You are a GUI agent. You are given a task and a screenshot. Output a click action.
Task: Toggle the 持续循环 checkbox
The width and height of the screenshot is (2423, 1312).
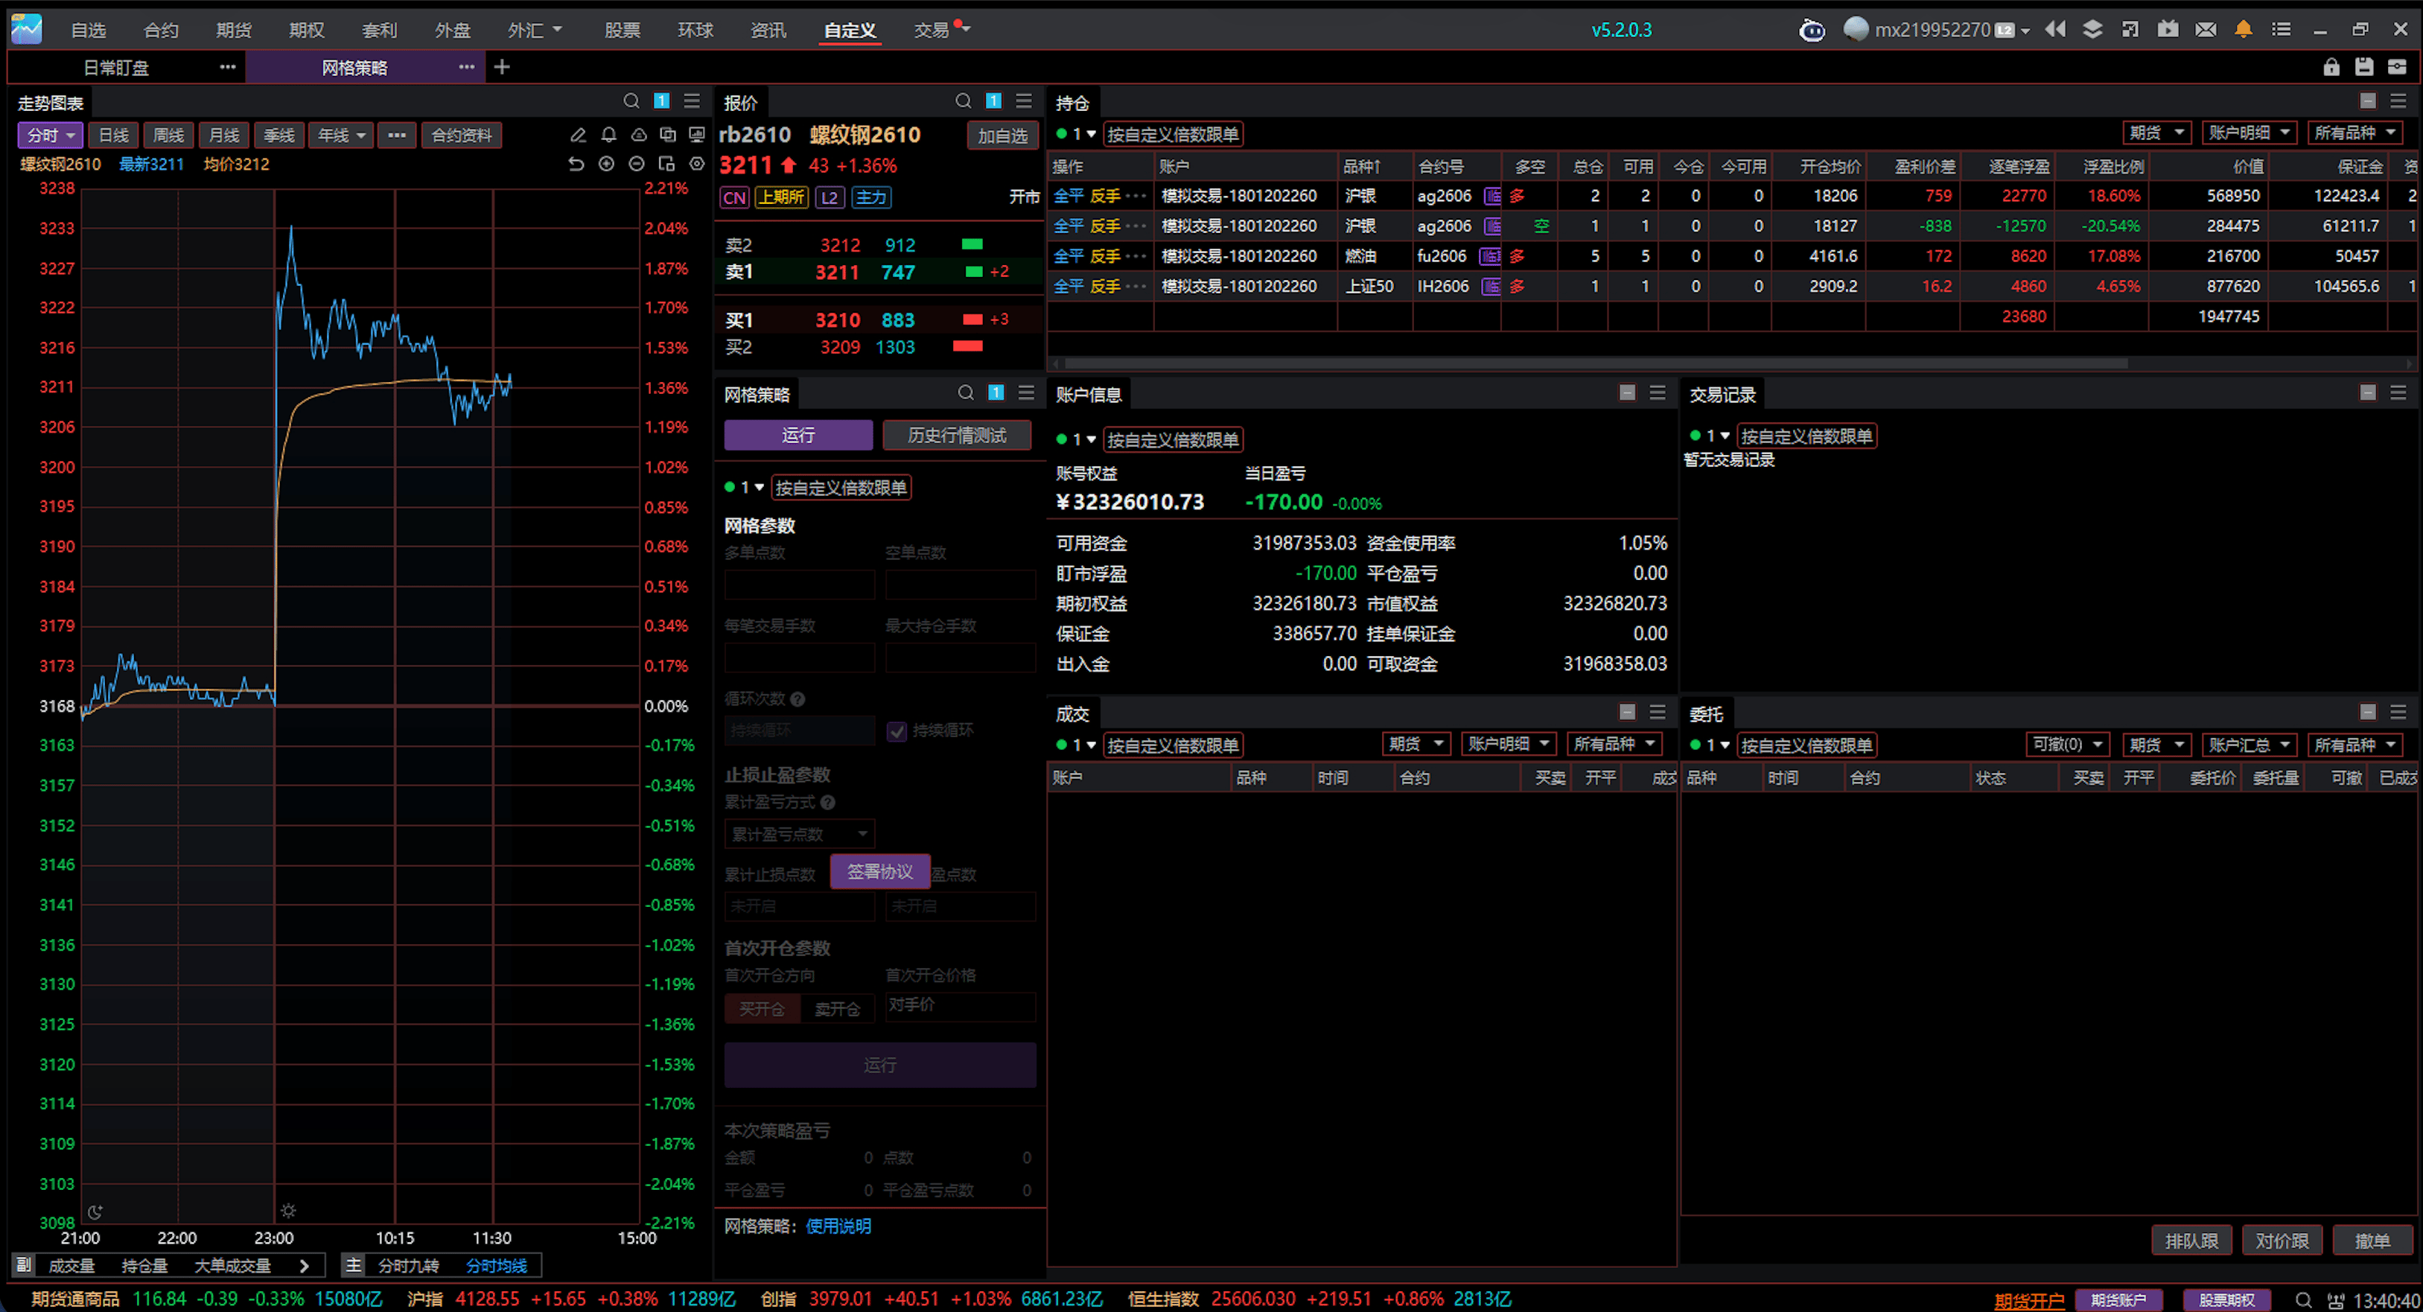click(897, 730)
